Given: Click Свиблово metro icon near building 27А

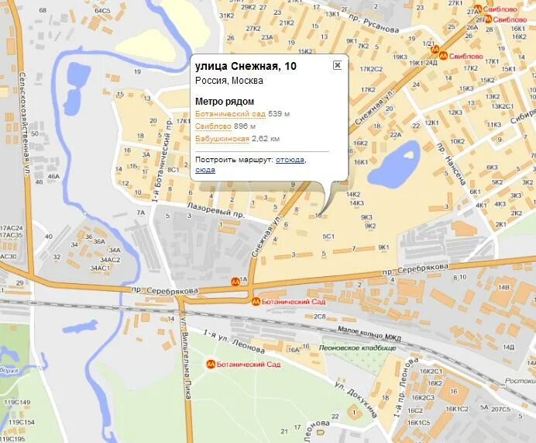Looking at the screenshot, I should coord(478,9).
